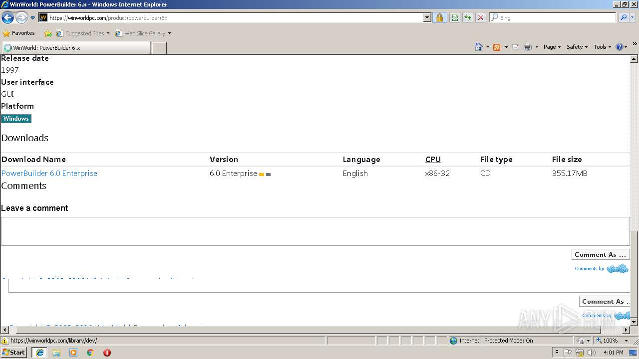Open the Web Slice Gallery dropdown

(x=143, y=33)
